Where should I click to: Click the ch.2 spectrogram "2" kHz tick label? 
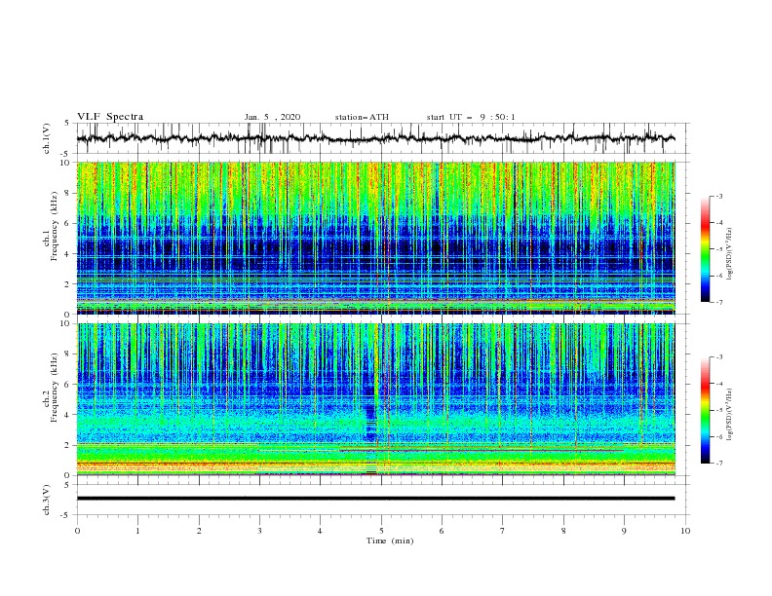click(68, 445)
